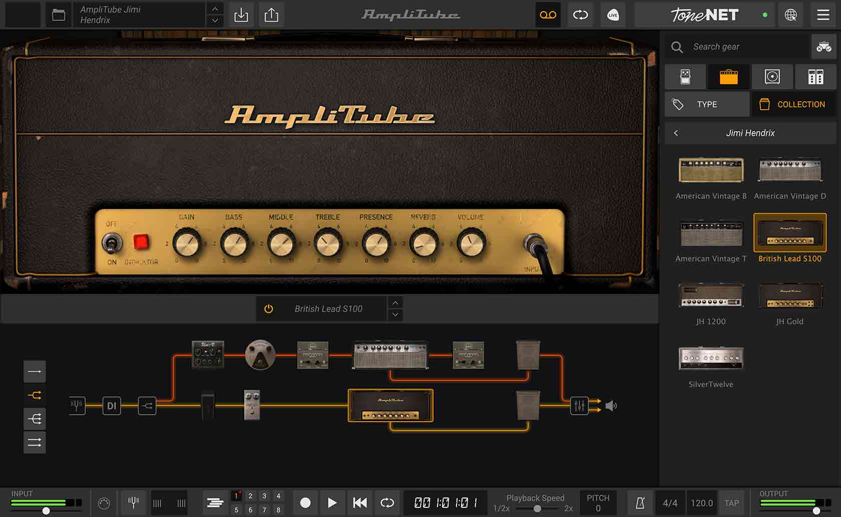Click the save preset download icon
The image size is (841, 517).
click(x=241, y=15)
